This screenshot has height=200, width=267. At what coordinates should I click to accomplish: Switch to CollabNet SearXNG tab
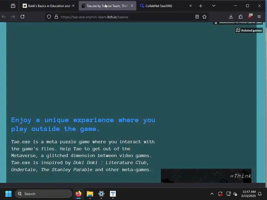pos(166,6)
